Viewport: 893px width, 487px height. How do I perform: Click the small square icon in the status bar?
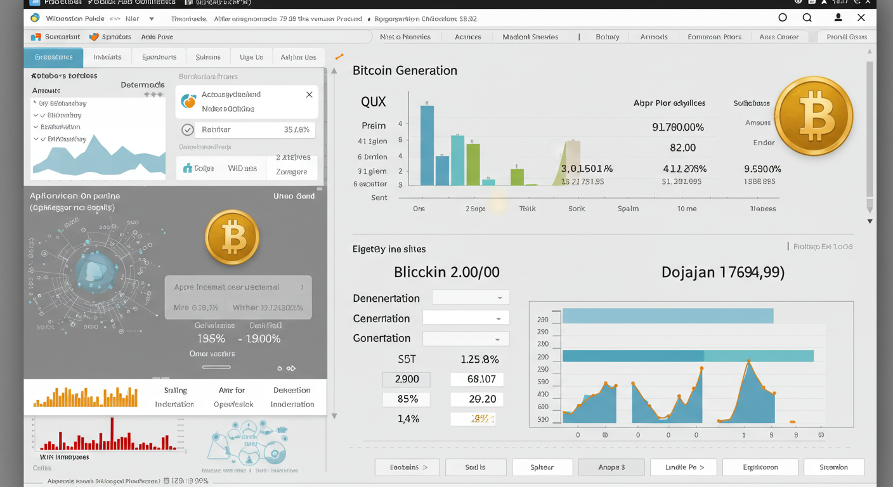(166, 481)
